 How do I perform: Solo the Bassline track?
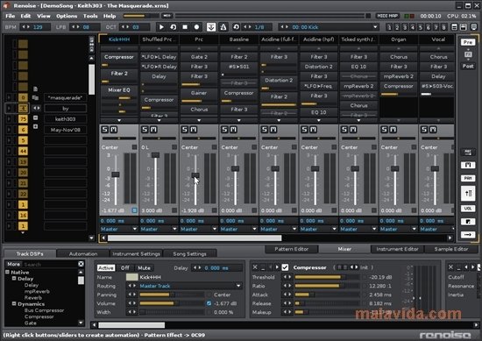[224, 130]
